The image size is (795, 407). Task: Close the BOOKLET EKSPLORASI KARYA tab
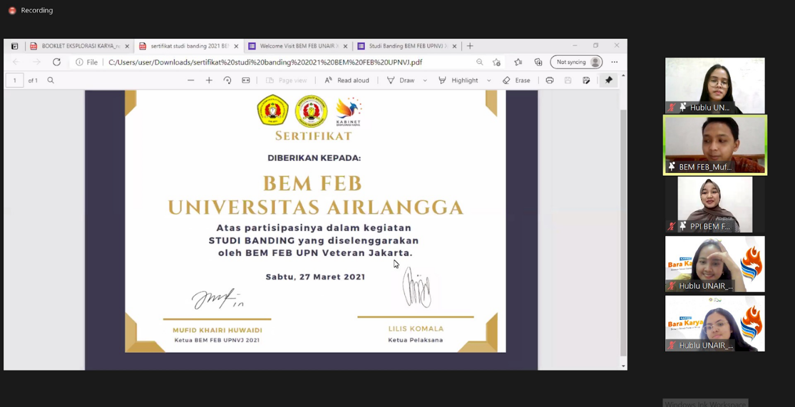click(x=127, y=46)
